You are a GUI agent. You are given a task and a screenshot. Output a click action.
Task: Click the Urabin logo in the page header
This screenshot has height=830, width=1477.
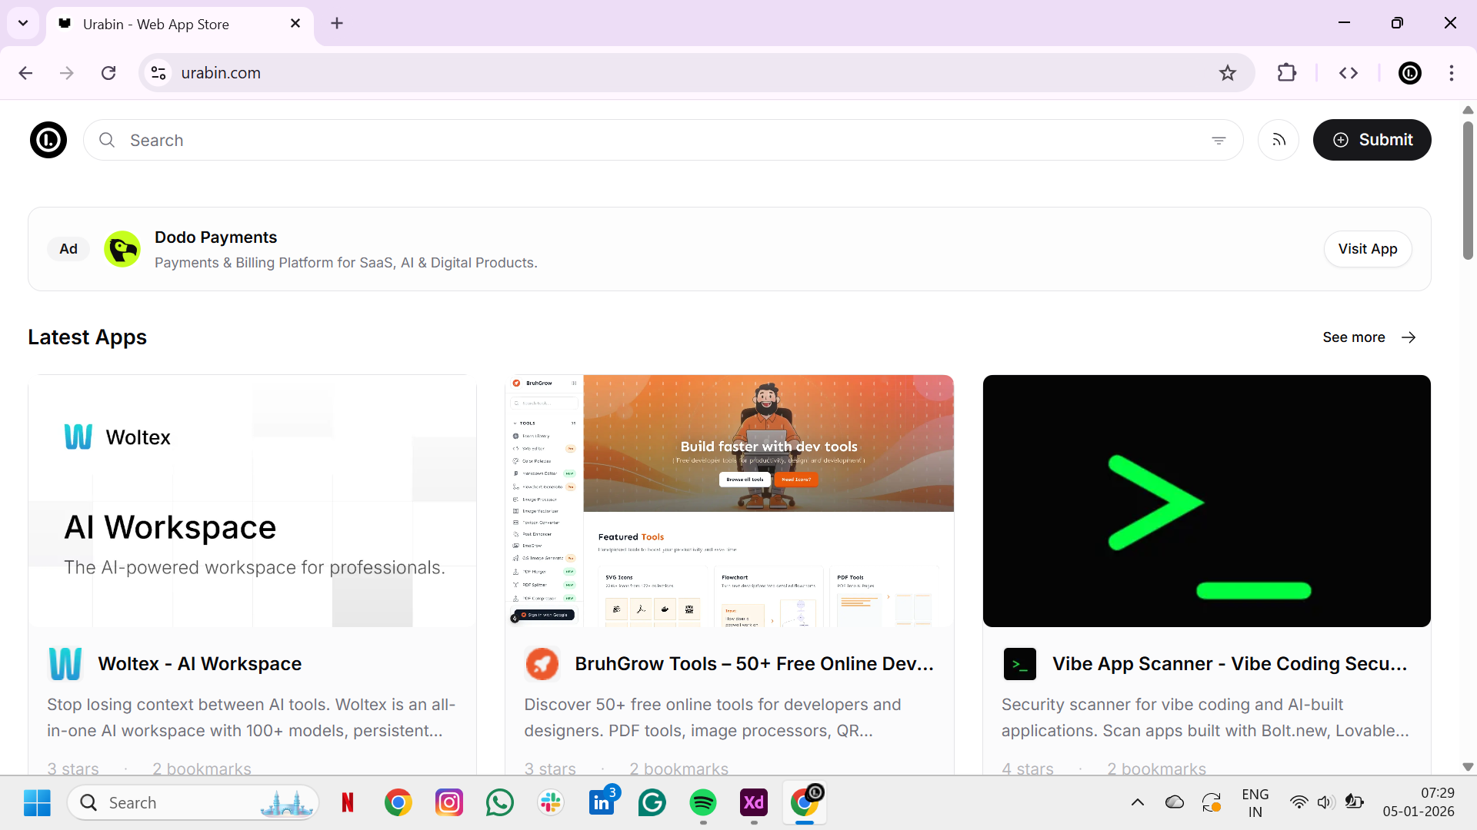(x=48, y=140)
